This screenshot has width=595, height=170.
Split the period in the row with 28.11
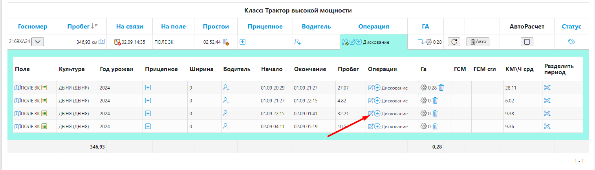click(547, 88)
